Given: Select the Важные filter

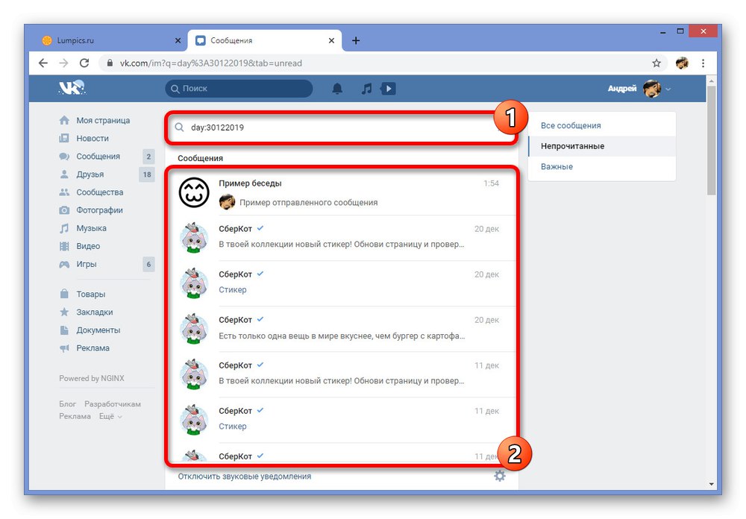Looking at the screenshot, I should coord(602,166).
